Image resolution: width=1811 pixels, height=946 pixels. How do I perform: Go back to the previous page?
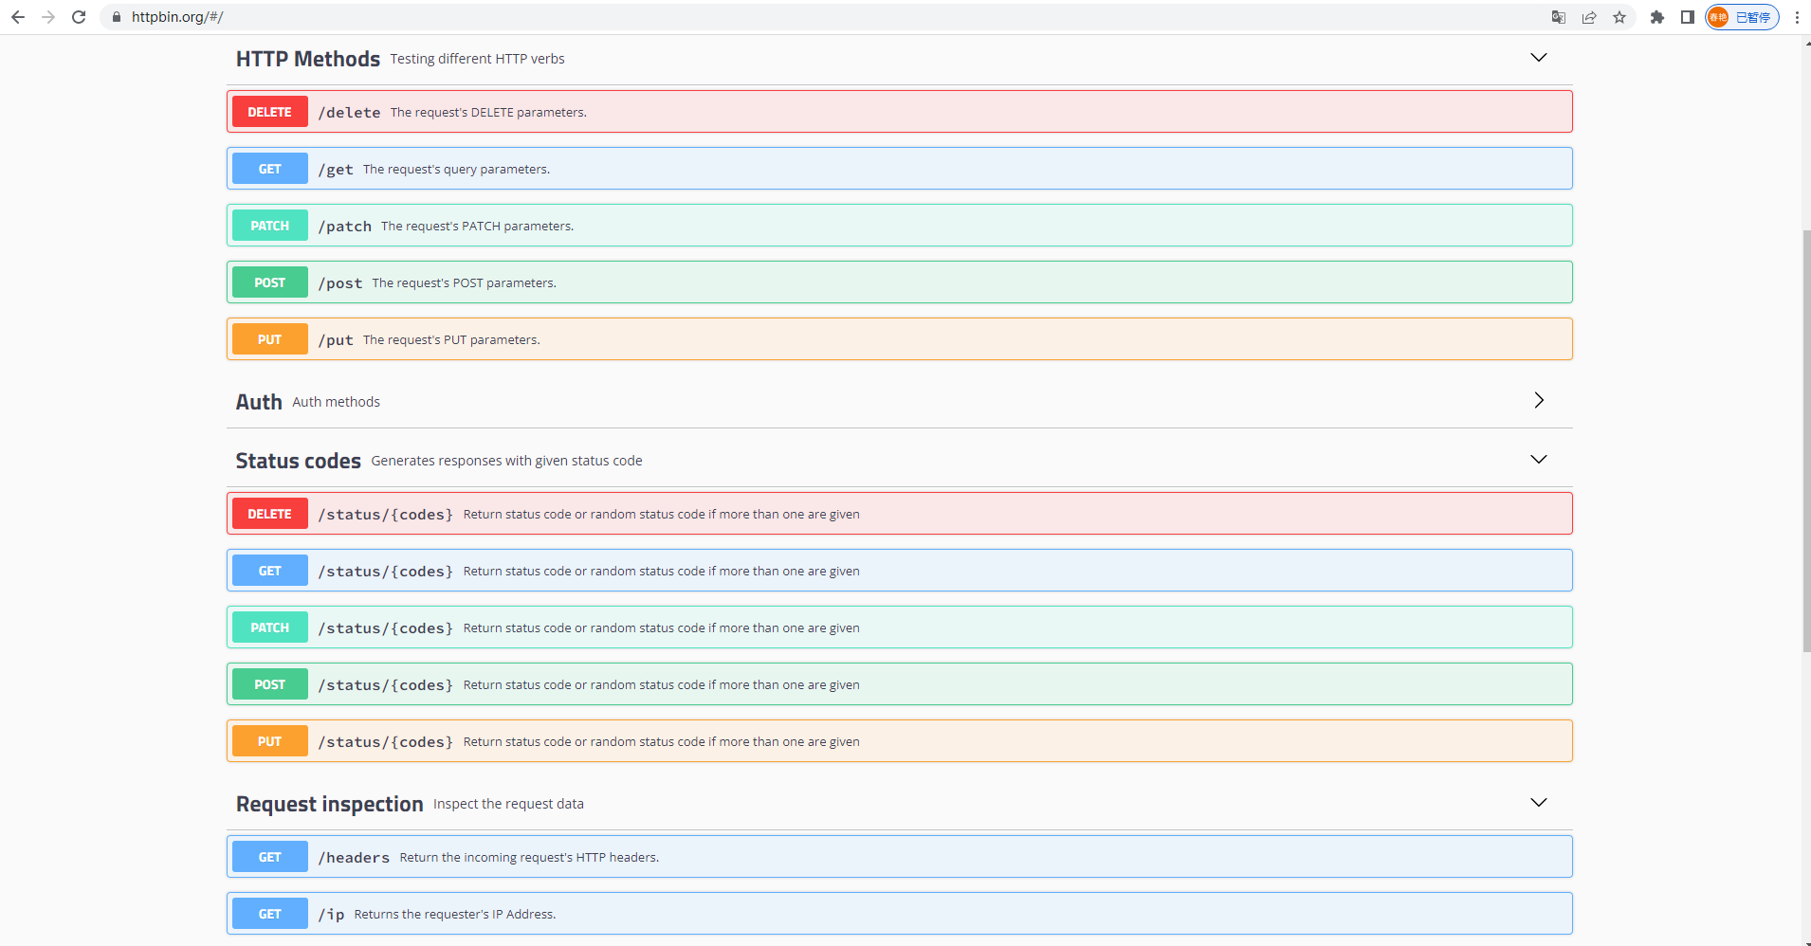click(x=18, y=17)
